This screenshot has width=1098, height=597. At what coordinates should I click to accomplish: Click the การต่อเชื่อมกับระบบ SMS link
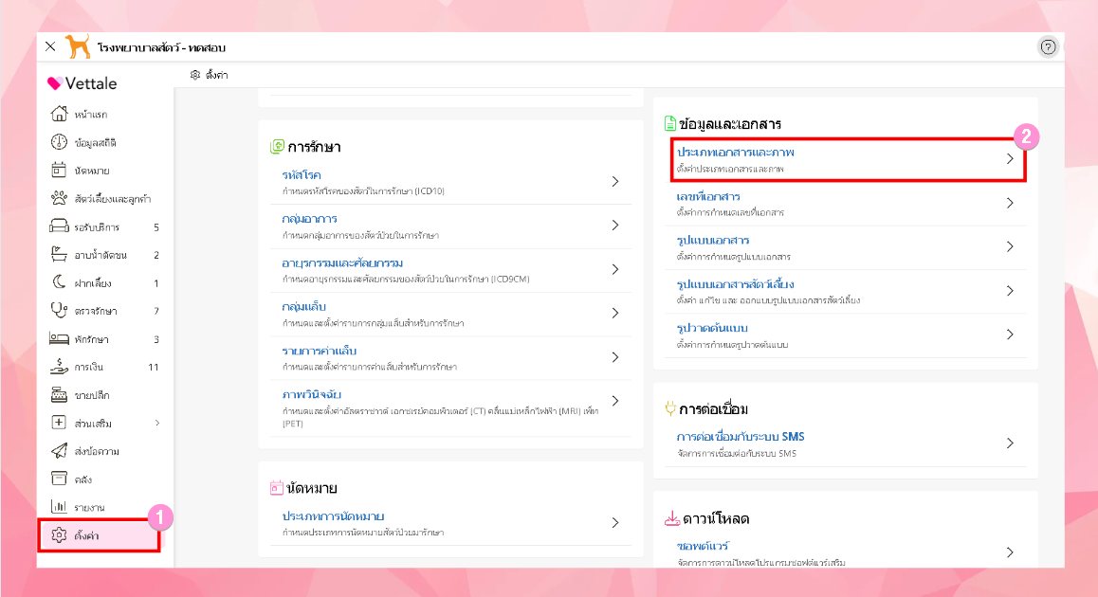tap(741, 437)
